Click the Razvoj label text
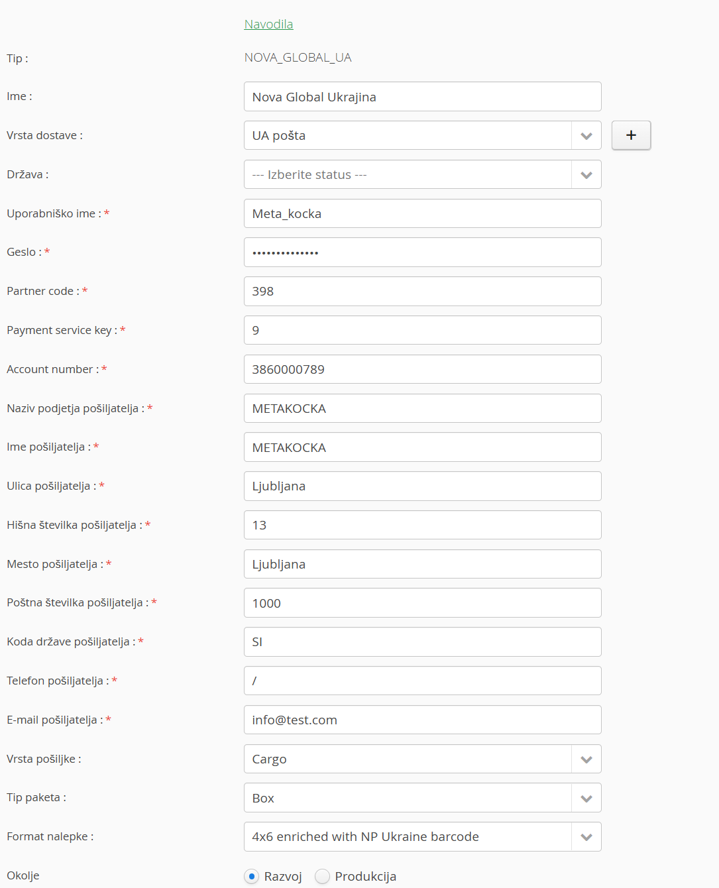Screen dimensions: 719x888 [x=283, y=876]
